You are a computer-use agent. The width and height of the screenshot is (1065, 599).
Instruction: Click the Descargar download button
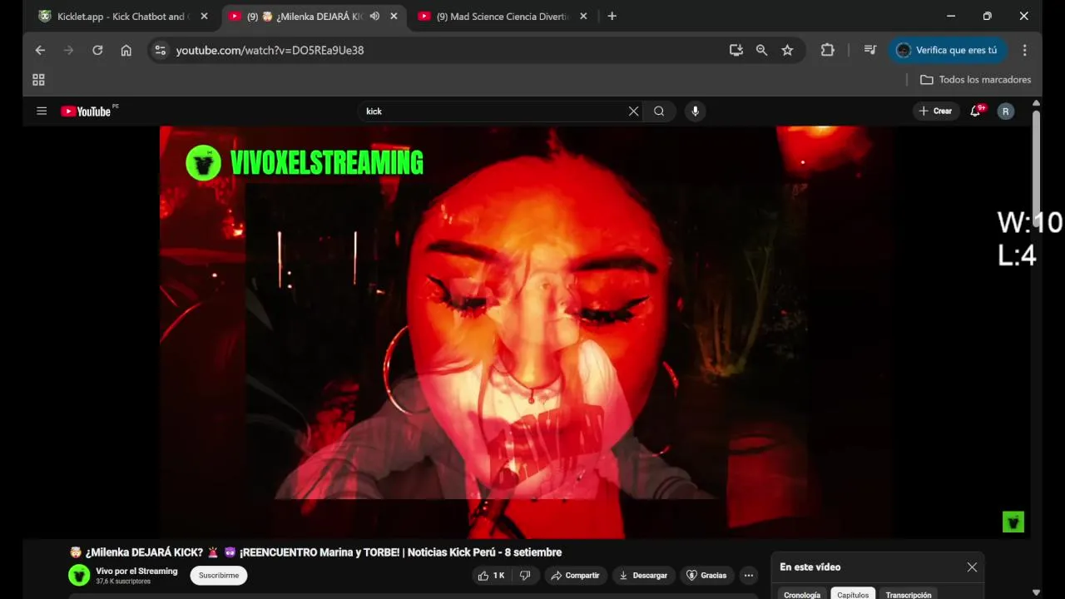click(643, 576)
